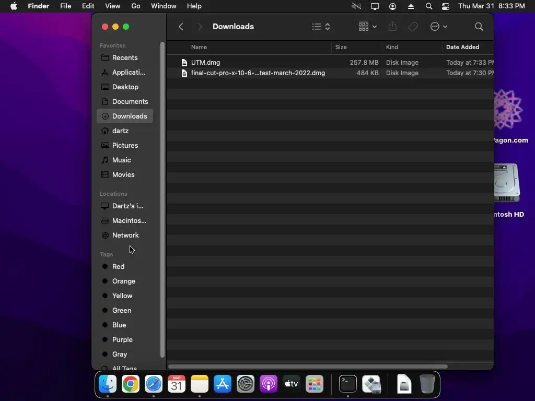Open the File menu
Screen dimensions: 535x401
[x=65, y=6]
